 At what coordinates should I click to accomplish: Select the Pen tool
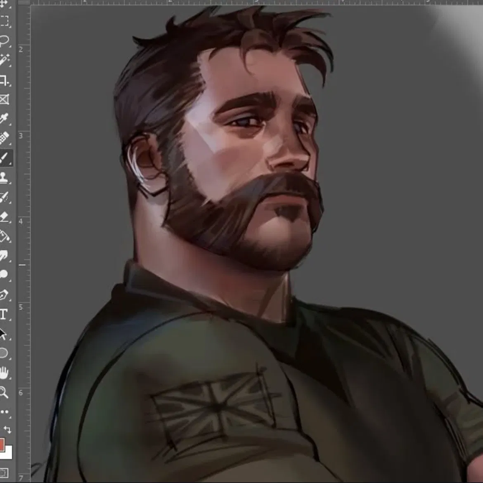(4, 295)
